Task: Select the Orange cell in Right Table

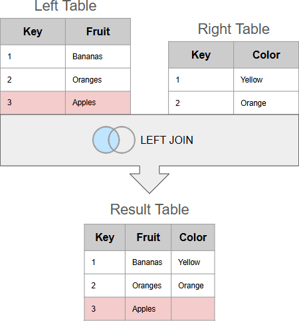Action: tap(266, 103)
